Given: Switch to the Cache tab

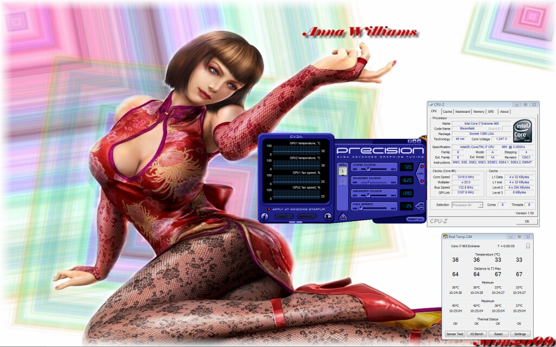Looking at the screenshot, I should (447, 112).
